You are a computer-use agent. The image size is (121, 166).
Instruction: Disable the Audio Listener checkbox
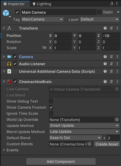(x=15, y=64)
